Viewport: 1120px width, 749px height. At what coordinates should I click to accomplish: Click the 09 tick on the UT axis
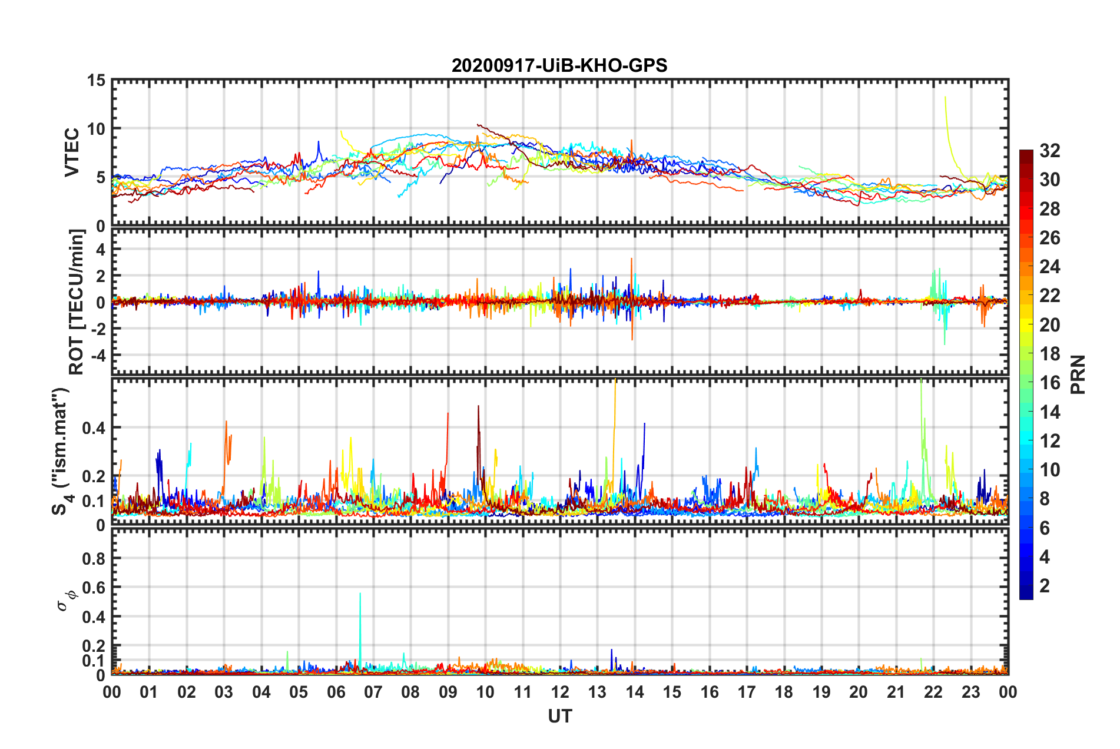click(x=448, y=692)
